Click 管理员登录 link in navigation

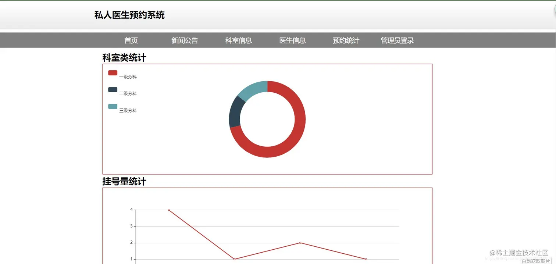point(397,40)
